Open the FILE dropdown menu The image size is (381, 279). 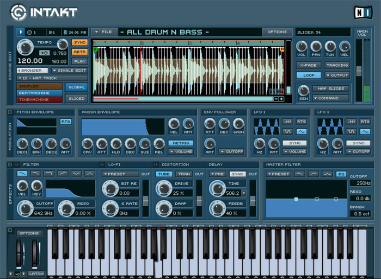[x=105, y=32]
